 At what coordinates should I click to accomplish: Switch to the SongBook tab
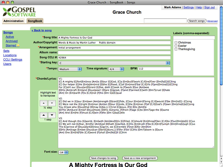[35, 21]
